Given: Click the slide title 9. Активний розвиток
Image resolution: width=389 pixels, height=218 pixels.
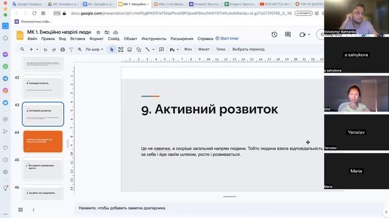Looking at the screenshot, I should click(210, 110).
